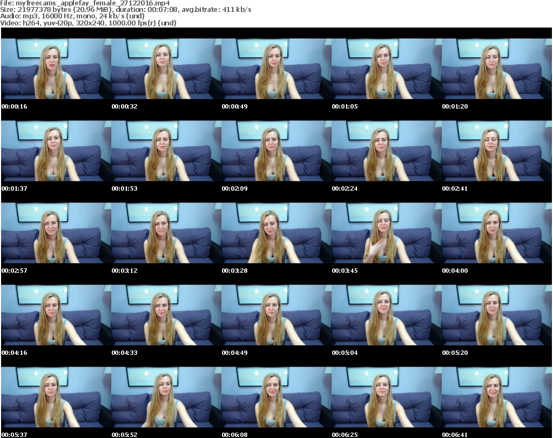
Task: Click the video frame thumbnail timestamped 00:02:09
Action: click(276, 151)
